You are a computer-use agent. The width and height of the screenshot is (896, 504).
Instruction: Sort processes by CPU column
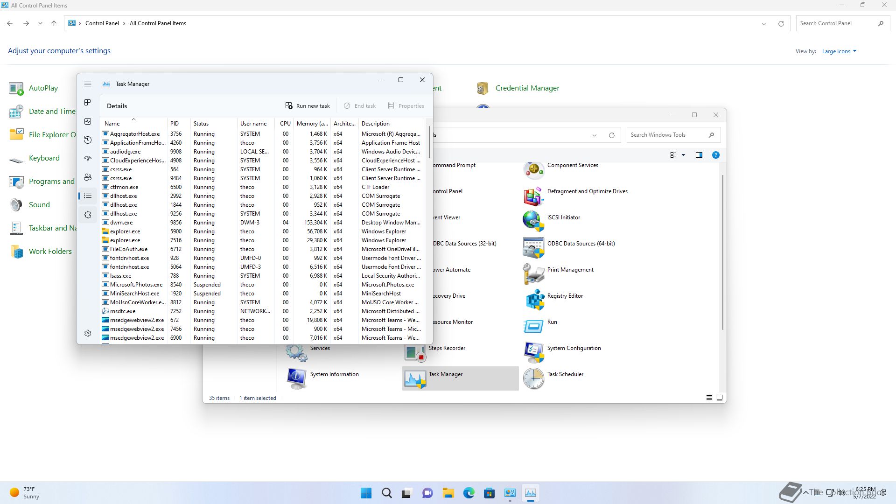pyautogui.click(x=285, y=124)
